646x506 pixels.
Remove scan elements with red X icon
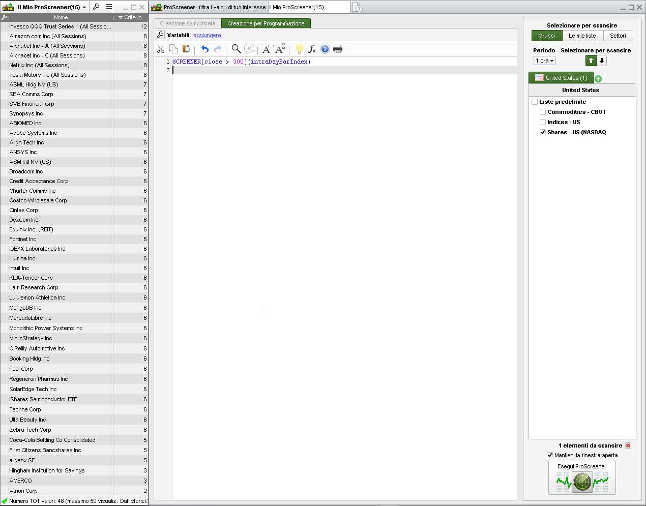628,445
